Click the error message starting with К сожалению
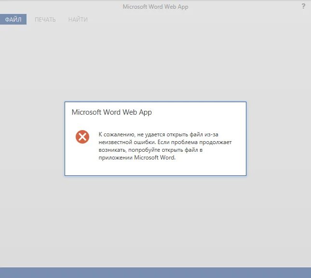 pyautogui.click(x=165, y=146)
